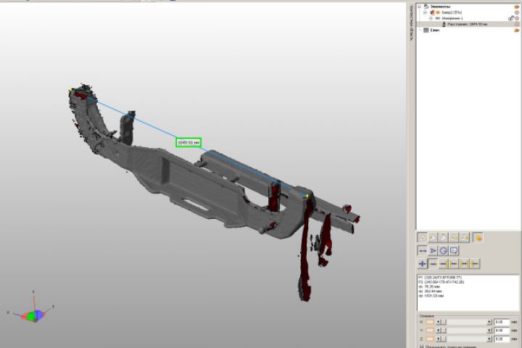
Task: Click the orange icon beside tree root
Action: (516, 7)
